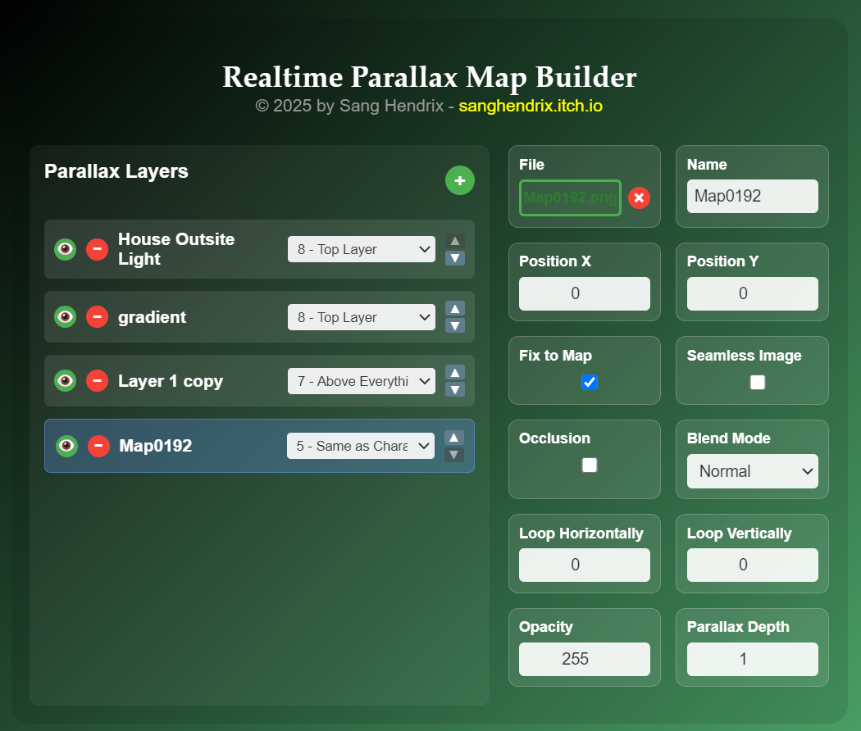
Task: Select the gradient layer name
Action: coord(152,317)
